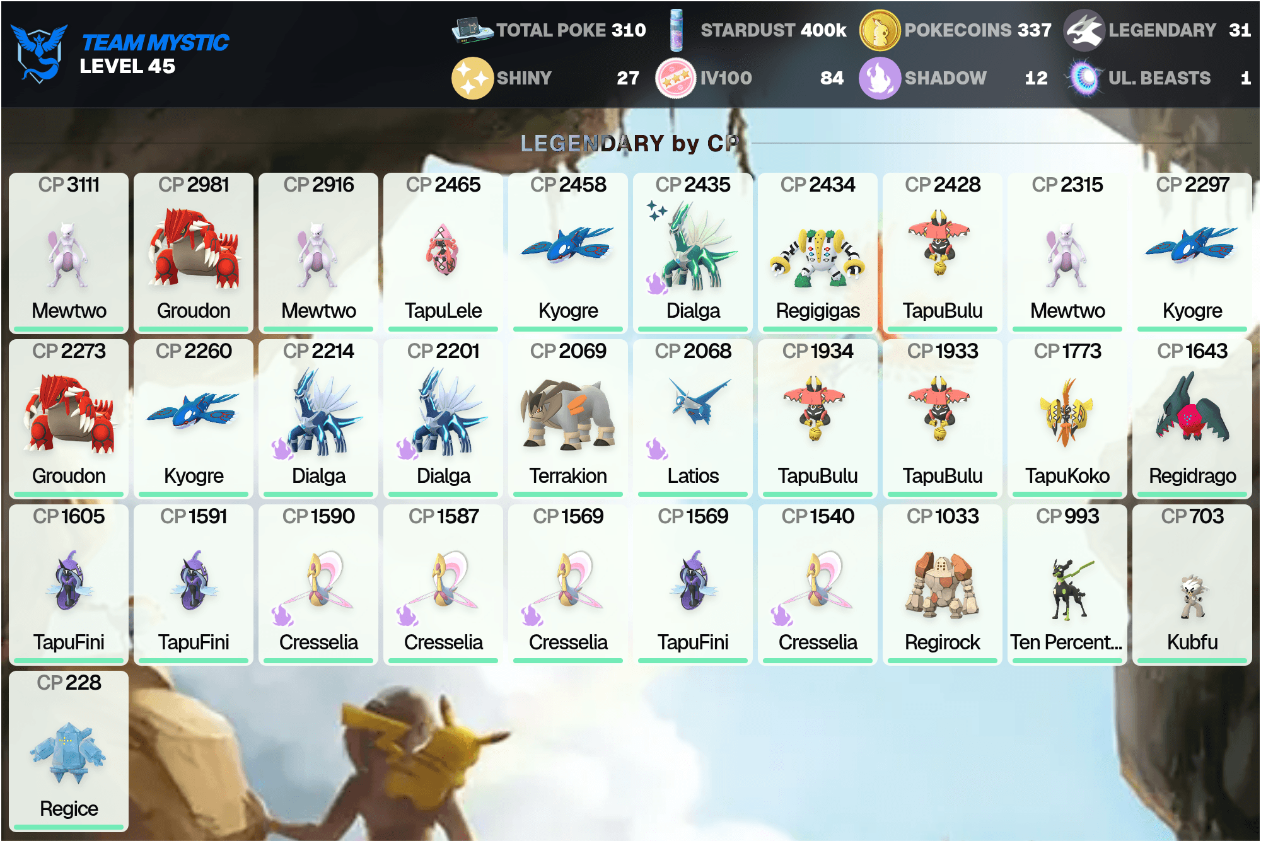Click the purple Shadow flame header icon
The width and height of the screenshot is (1261, 841).
tap(880, 78)
